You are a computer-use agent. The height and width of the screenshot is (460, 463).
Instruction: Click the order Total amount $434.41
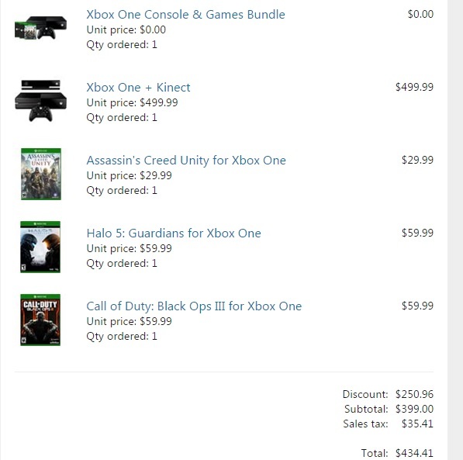click(x=414, y=453)
